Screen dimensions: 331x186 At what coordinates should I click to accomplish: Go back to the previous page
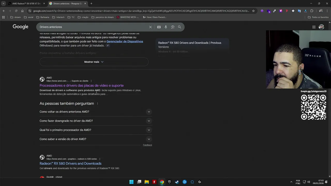tap(4, 11)
